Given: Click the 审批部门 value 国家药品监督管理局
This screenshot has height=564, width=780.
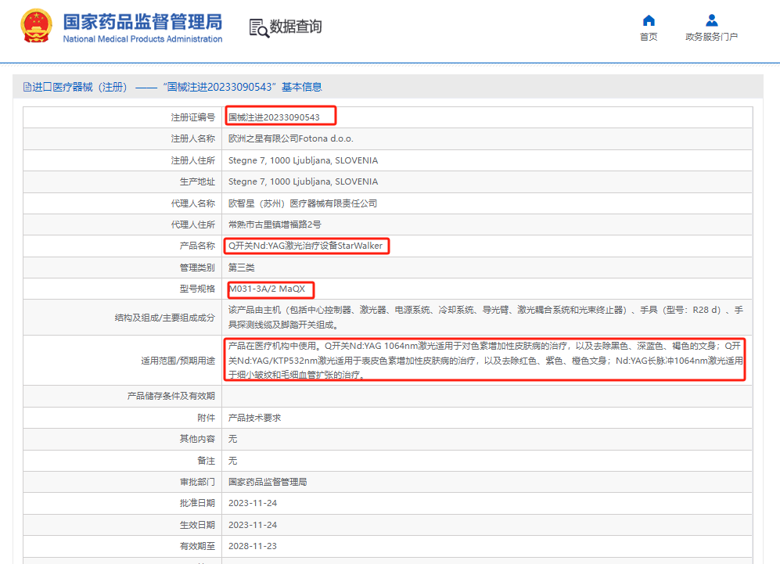Looking at the screenshot, I should [267, 482].
